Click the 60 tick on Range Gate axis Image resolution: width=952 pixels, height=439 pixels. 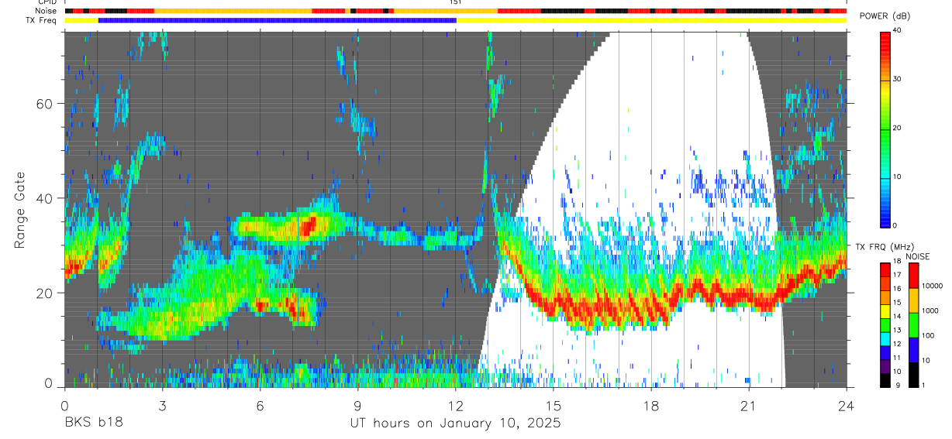pos(47,104)
